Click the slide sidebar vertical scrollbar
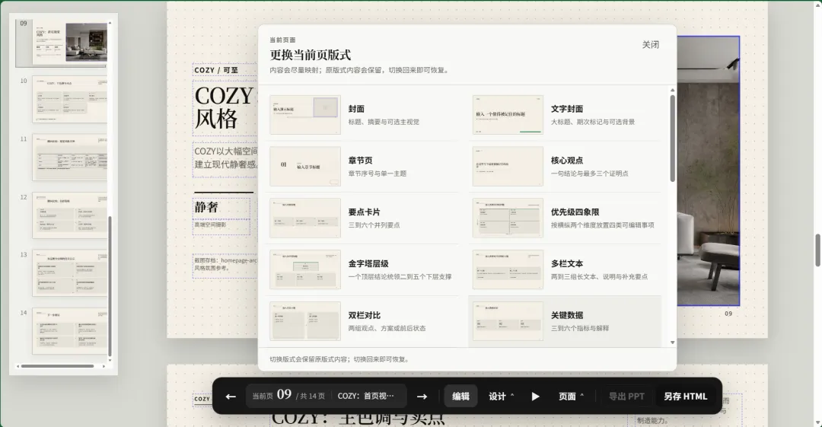822x427 pixels. tap(110, 286)
